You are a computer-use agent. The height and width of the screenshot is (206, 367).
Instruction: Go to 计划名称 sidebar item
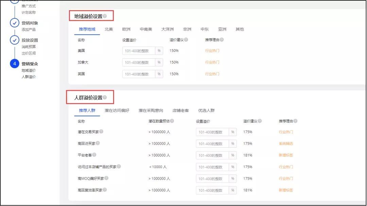(29, 12)
